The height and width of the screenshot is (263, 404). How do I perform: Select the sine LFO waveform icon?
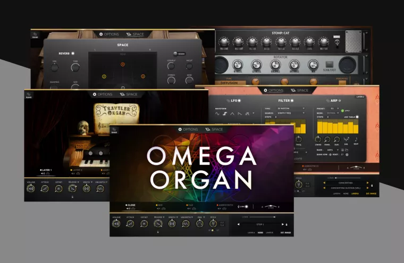217,113
